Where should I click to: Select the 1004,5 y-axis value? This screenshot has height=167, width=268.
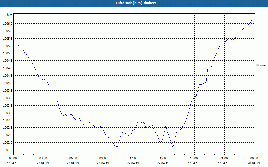[x=8, y=68]
